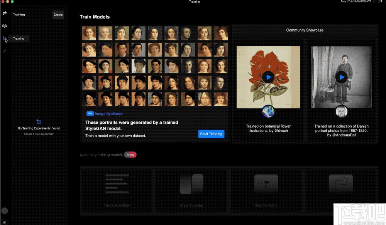The width and height of the screenshot is (386, 225).
Task: Open the @AndreasRef author avatar
Action: tap(342, 111)
